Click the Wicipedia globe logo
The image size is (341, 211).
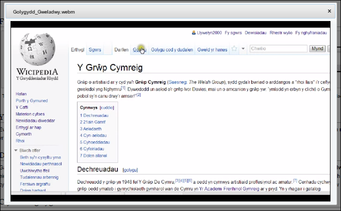pyautogui.click(x=37, y=49)
